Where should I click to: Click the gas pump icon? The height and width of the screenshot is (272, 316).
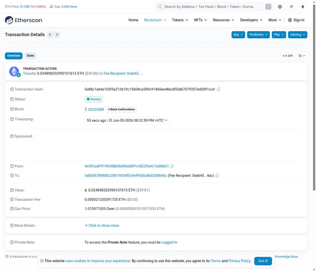(x=51, y=7)
